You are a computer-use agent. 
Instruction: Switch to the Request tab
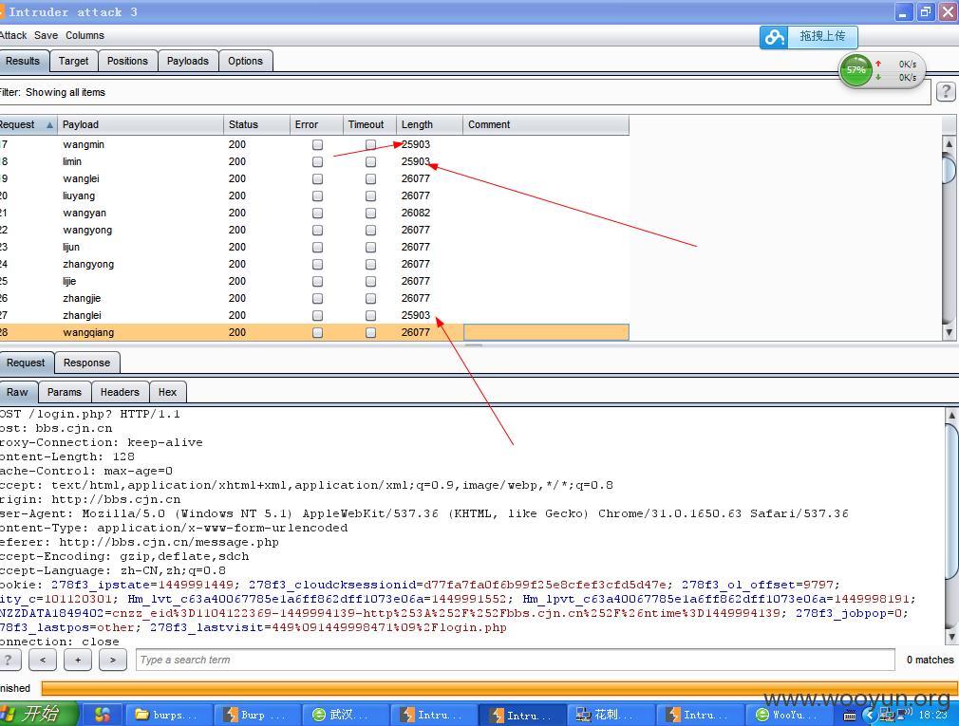pyautogui.click(x=26, y=363)
